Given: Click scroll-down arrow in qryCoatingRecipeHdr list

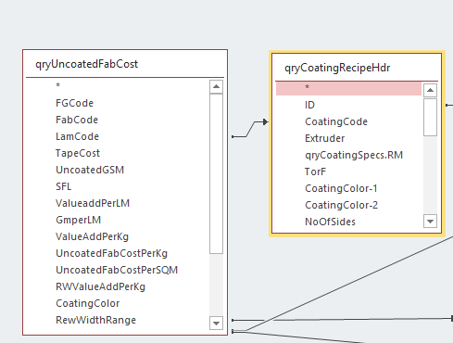Looking at the screenshot, I should coord(430,222).
